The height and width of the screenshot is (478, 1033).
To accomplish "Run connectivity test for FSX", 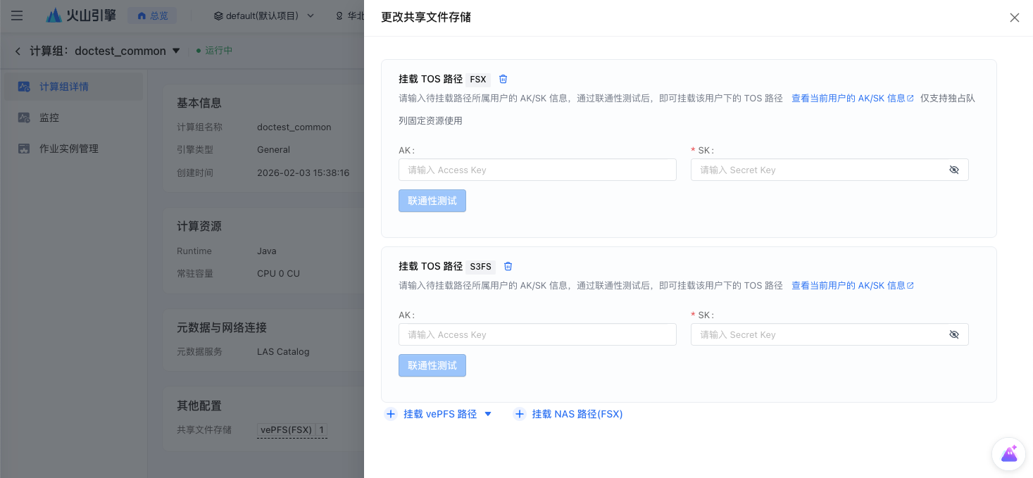I will (432, 201).
